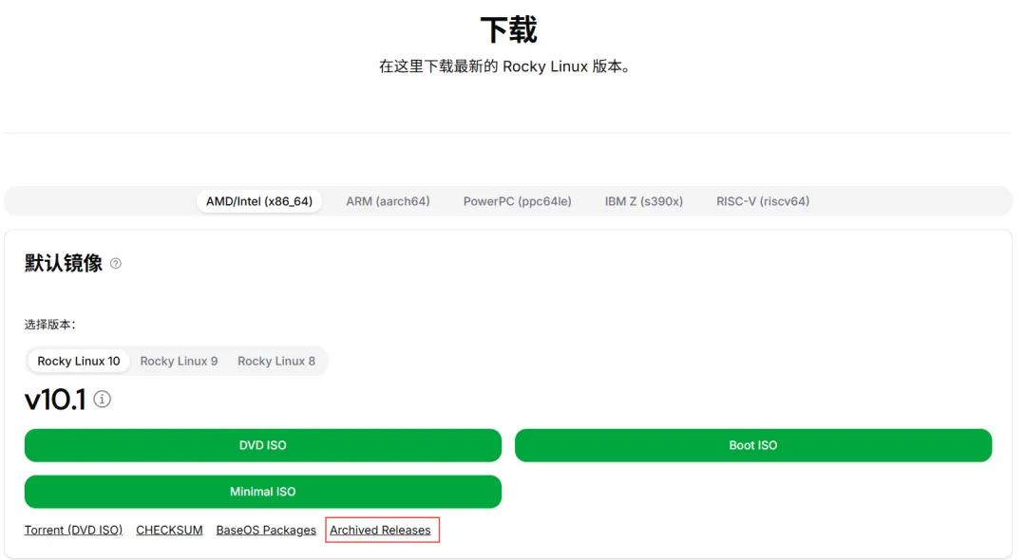Download the DVD ISO
This screenshot has height=560, width=1026.
click(263, 445)
